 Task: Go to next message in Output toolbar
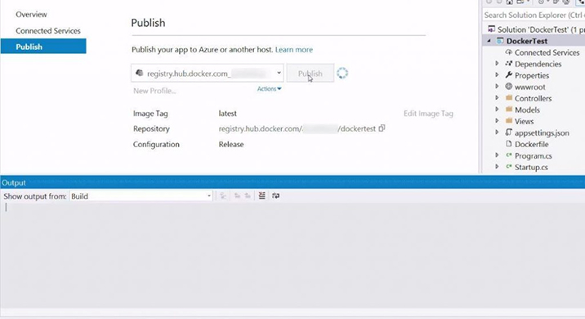coord(248,195)
